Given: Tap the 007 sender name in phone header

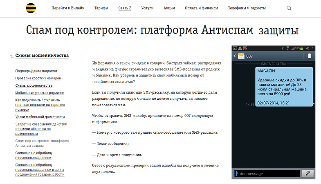Looking at the screenshot, I should point(249,56).
